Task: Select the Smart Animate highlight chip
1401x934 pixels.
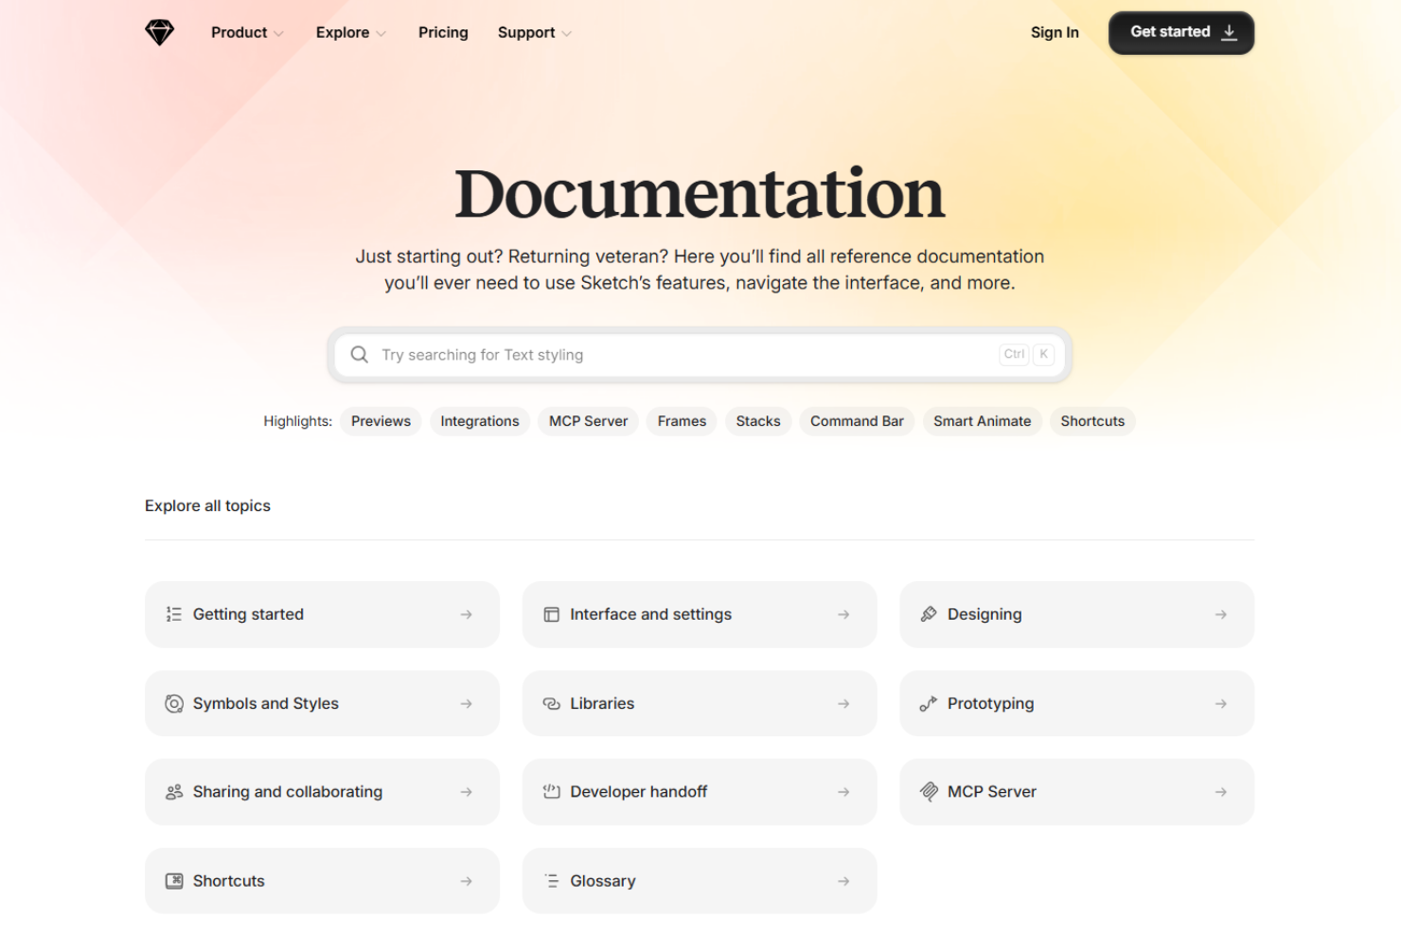Action: (x=982, y=421)
